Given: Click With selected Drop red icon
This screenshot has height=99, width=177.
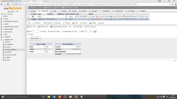Looking at the screenshot, I should pos(73,23).
